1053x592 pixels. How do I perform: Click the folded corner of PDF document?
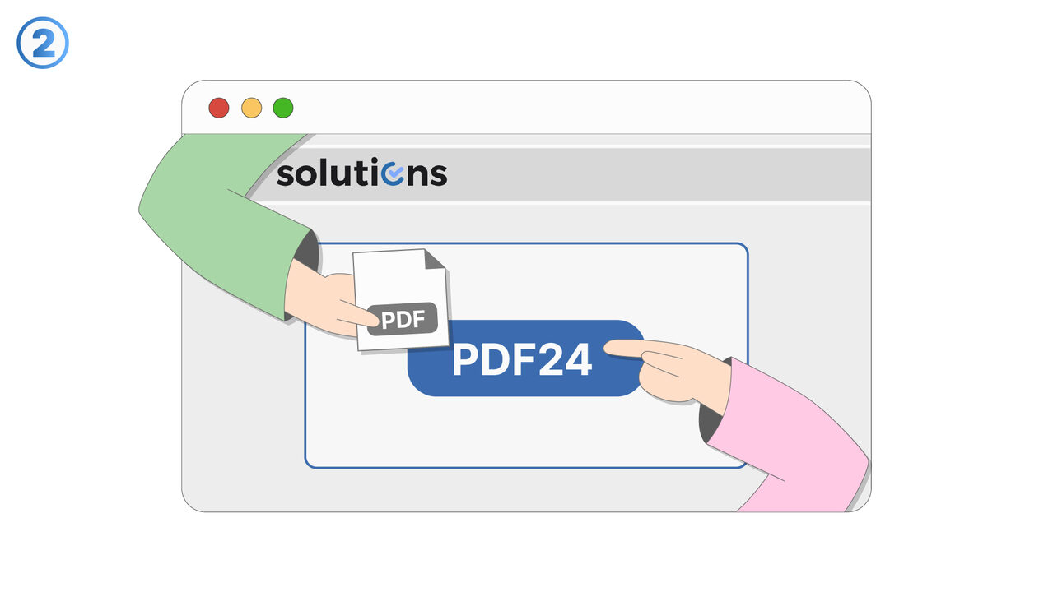(x=436, y=259)
